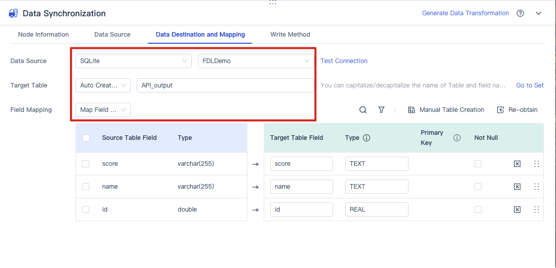This screenshot has width=556, height=268.
Task: Open the FDLDemo connection dropdown
Action: (256, 61)
